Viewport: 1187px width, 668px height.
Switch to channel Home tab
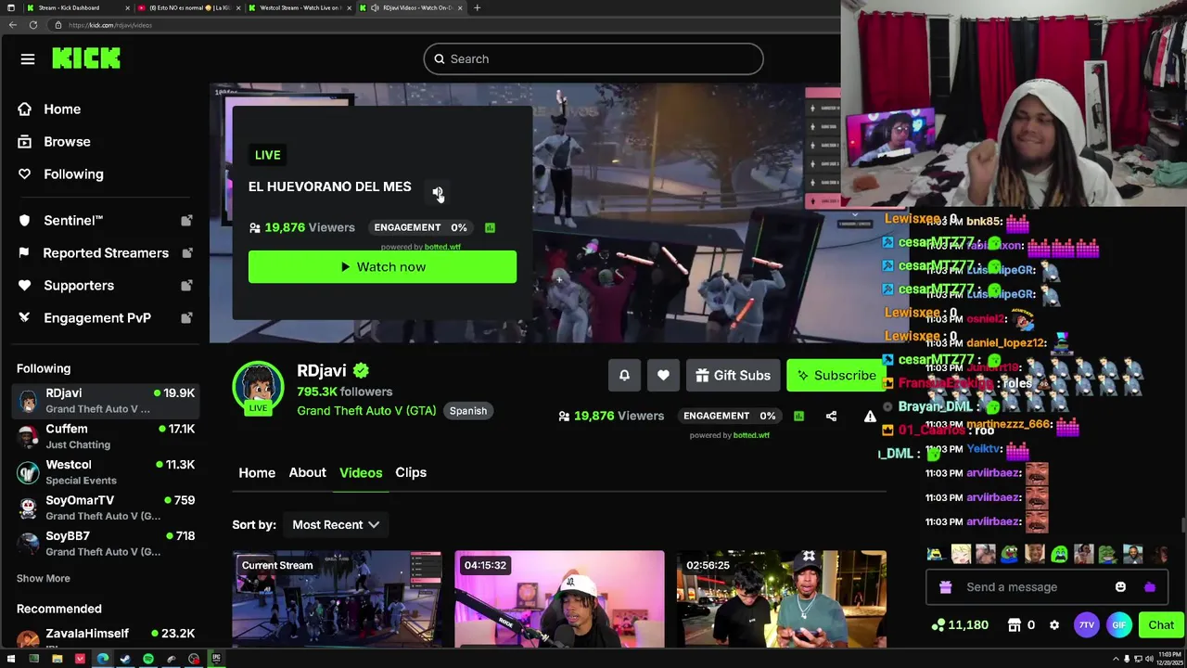[x=257, y=473]
